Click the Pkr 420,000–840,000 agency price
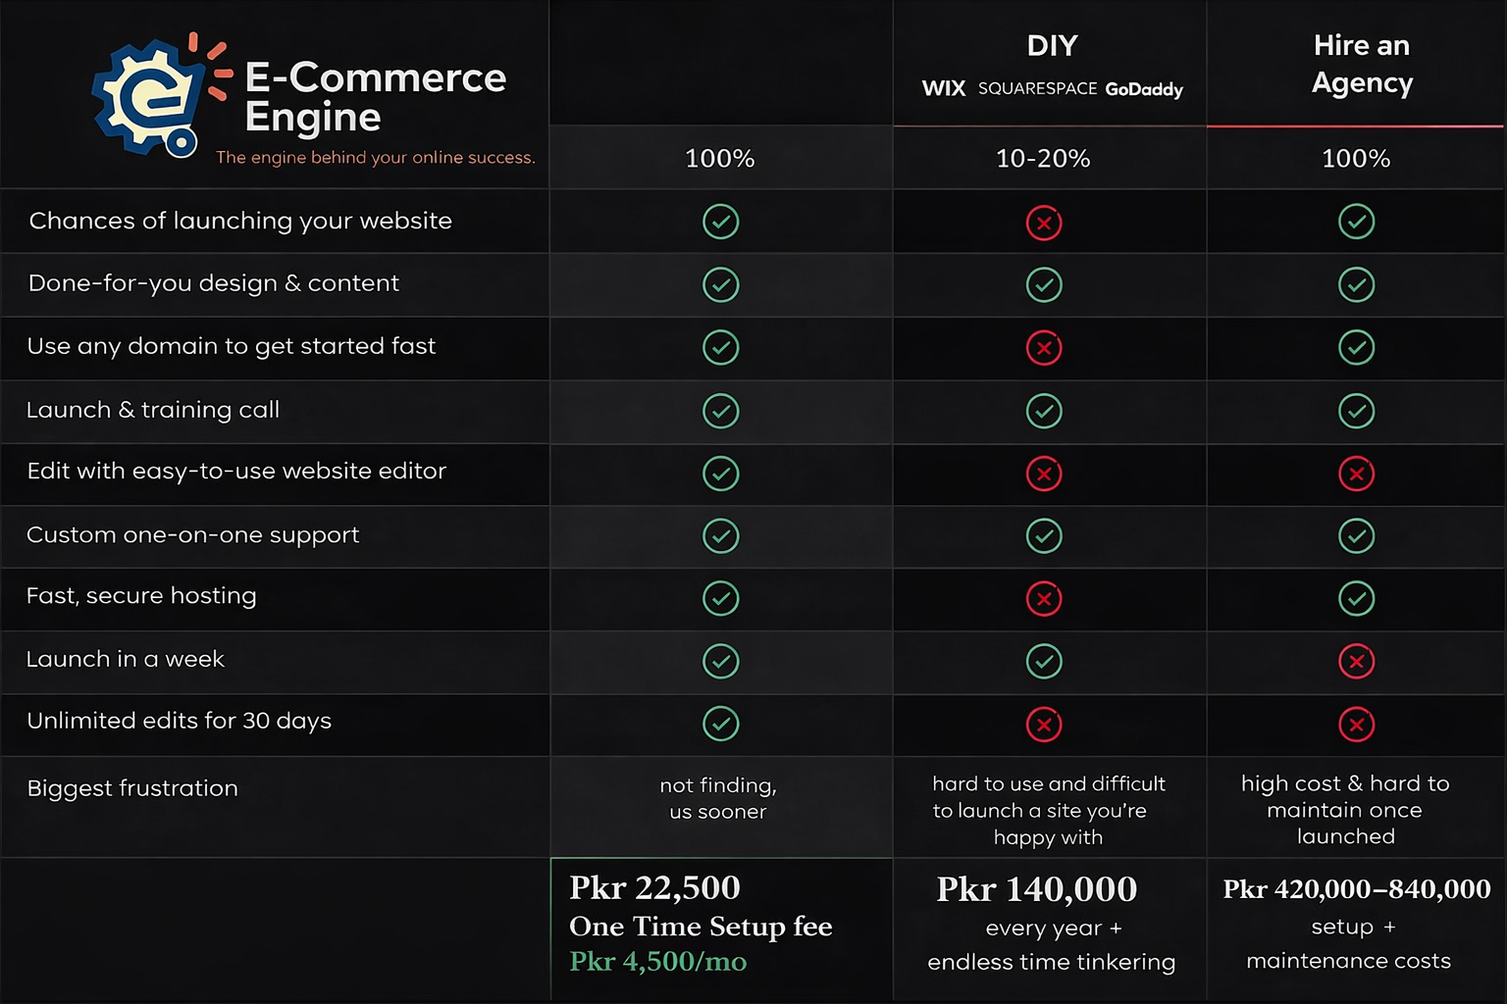This screenshot has width=1507, height=1004. tap(1356, 889)
